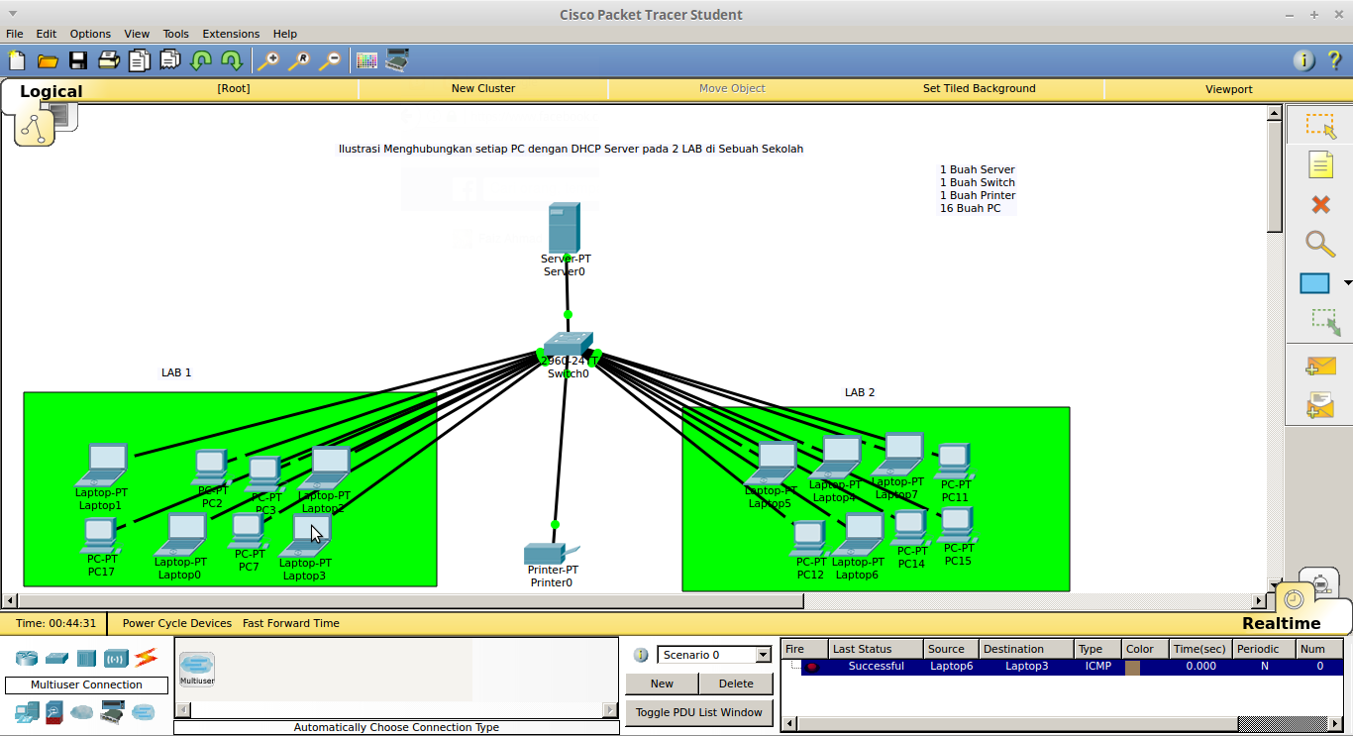
Task: Open the Extensions menu
Action: [231, 33]
